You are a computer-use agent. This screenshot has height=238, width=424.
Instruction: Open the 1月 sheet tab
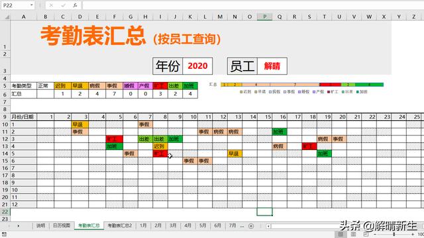[143, 225]
